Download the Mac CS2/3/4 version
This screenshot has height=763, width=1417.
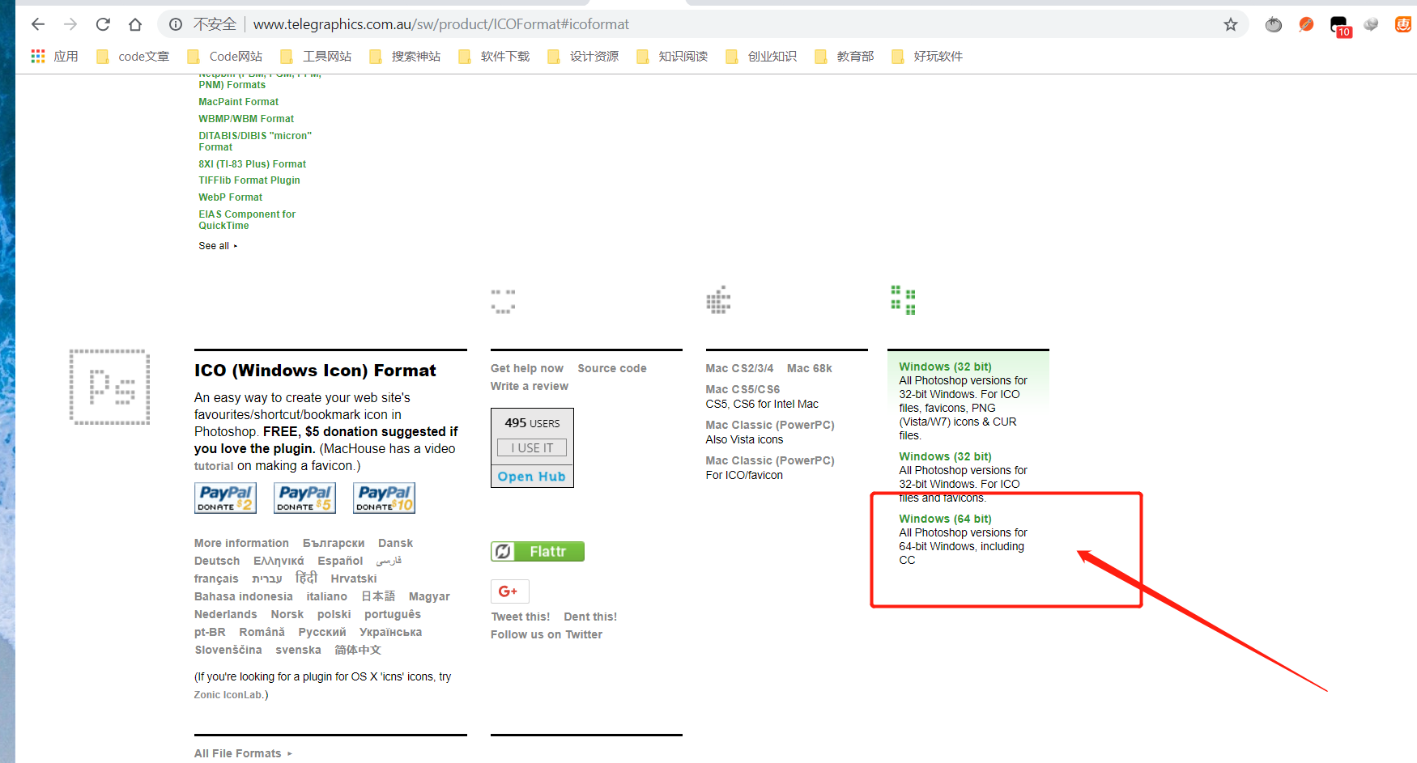point(739,368)
